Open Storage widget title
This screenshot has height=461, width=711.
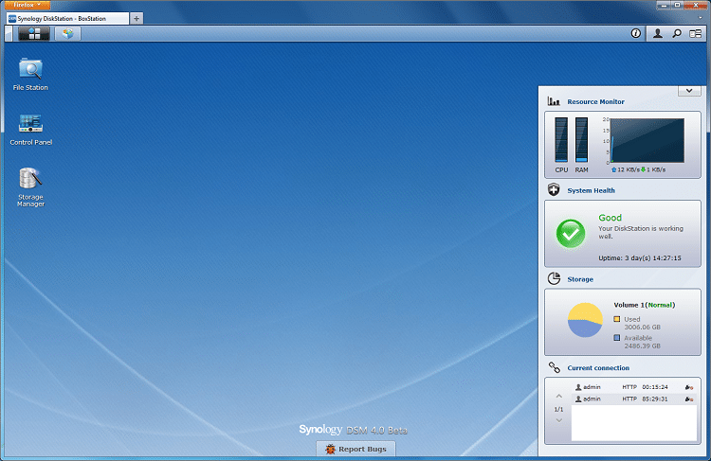580,279
